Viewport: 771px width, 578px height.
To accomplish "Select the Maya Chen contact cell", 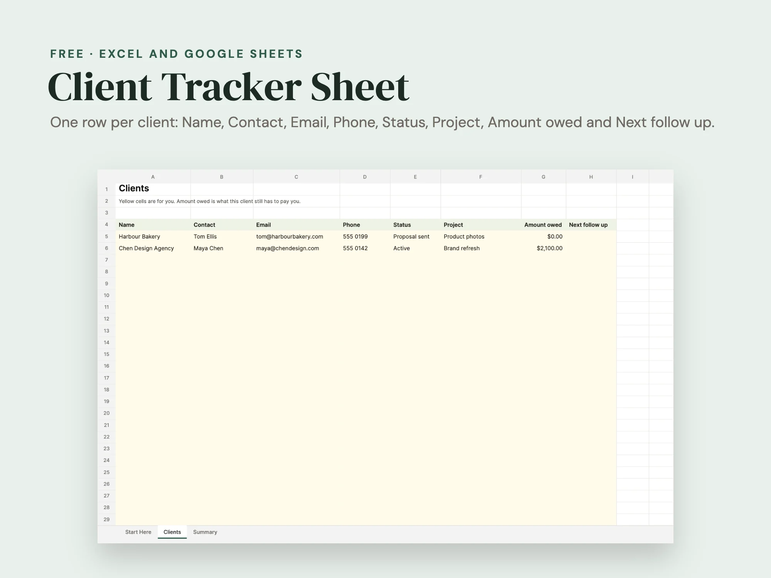I will point(222,248).
